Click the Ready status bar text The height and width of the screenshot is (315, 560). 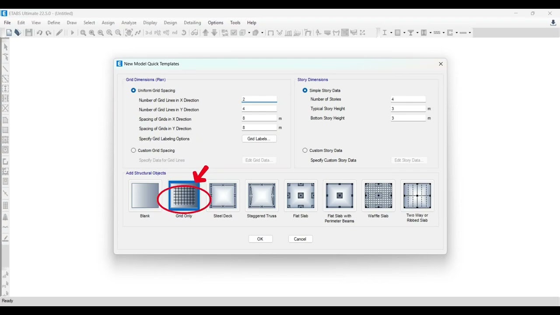(7, 301)
